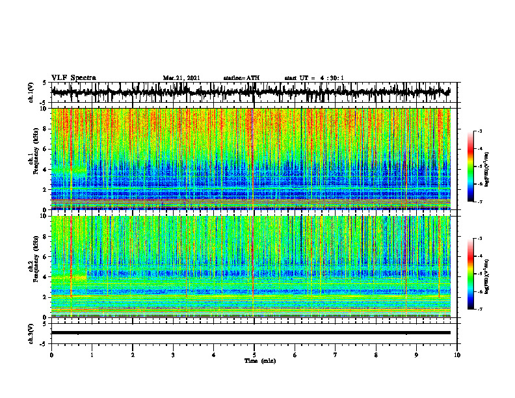The width and height of the screenshot is (515, 398).
Task: Click time axis tick label "4"
Action: click(214, 355)
